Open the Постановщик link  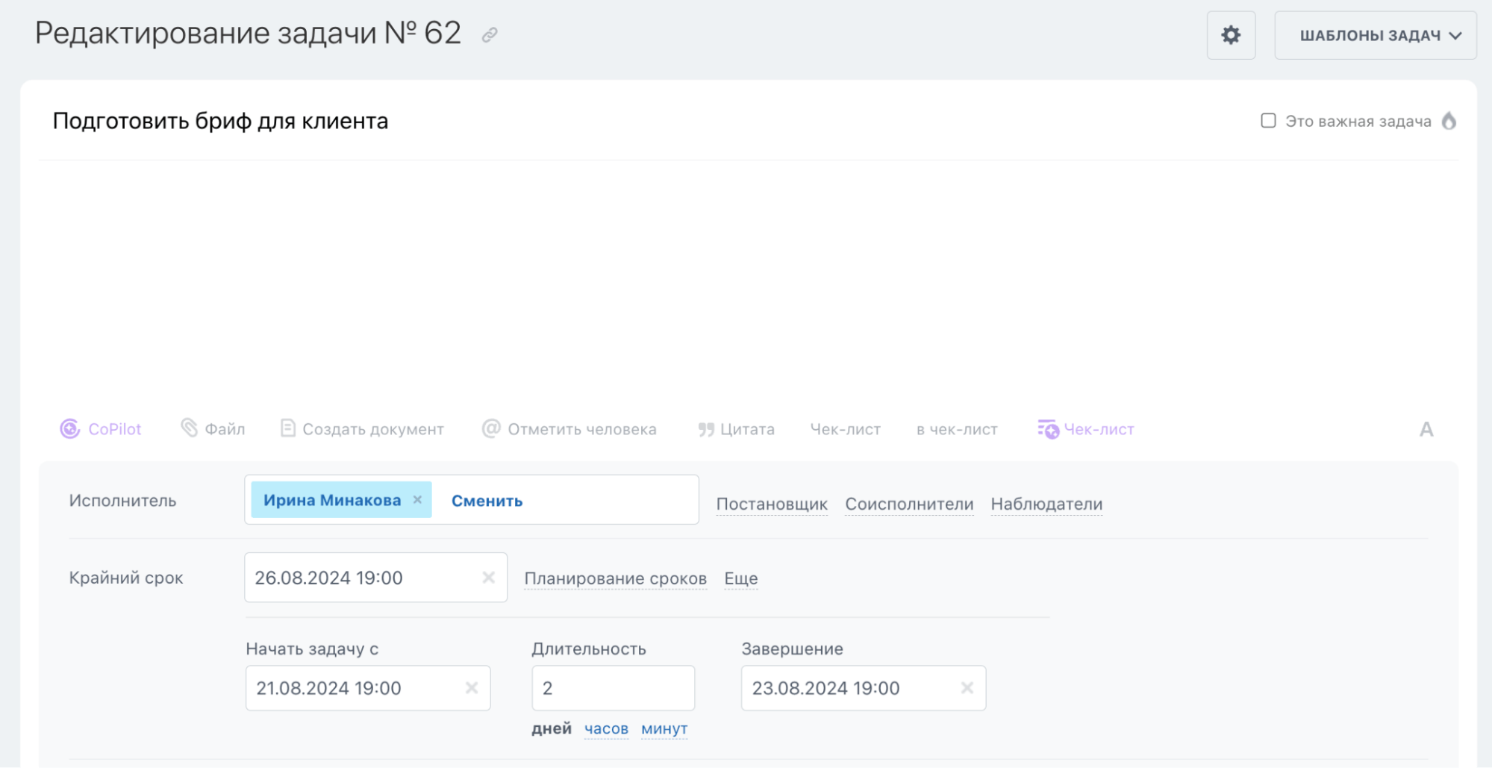[x=772, y=503]
